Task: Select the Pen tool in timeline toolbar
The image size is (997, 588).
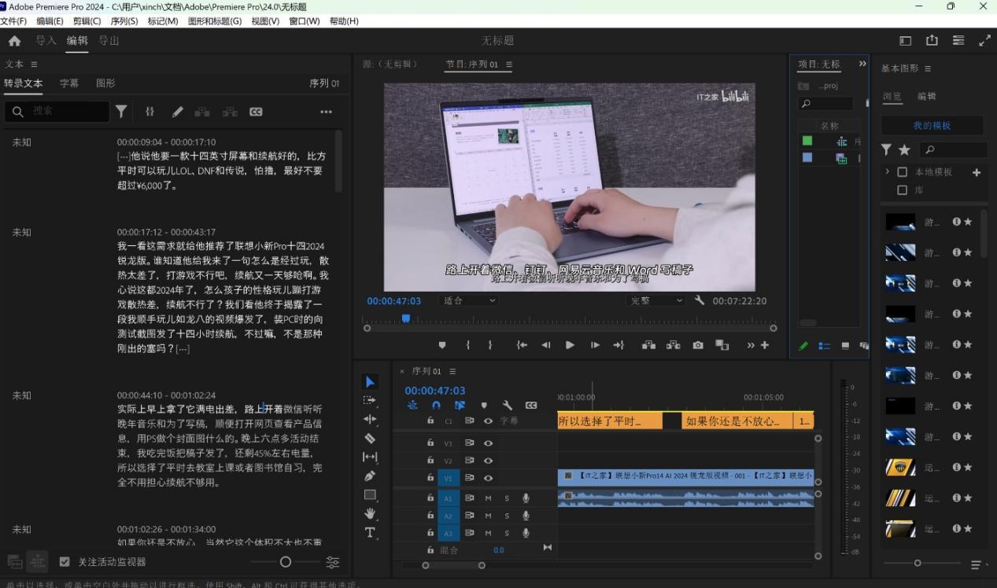Action: click(x=369, y=475)
